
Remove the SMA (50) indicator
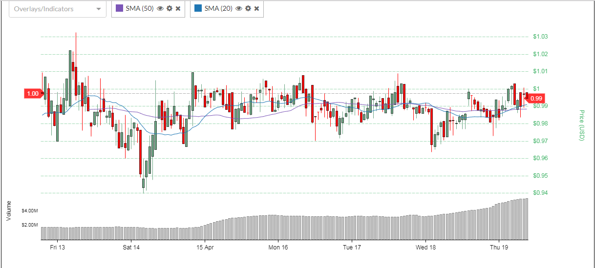coord(178,9)
